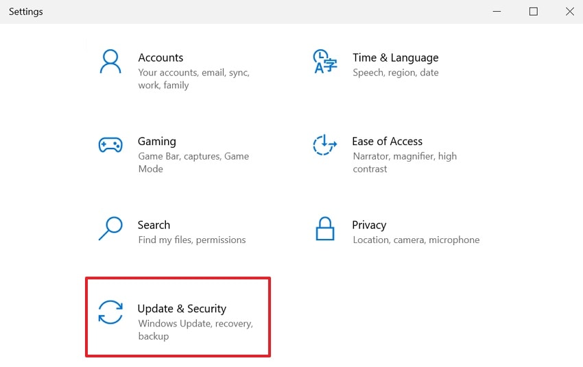This screenshot has width=583, height=367.
Task: Click the Update & Security sync icon
Action: [110, 312]
